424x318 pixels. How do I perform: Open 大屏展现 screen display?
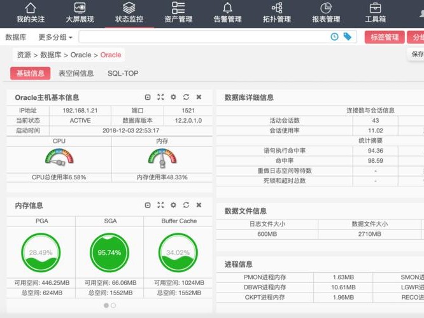pyautogui.click(x=80, y=8)
